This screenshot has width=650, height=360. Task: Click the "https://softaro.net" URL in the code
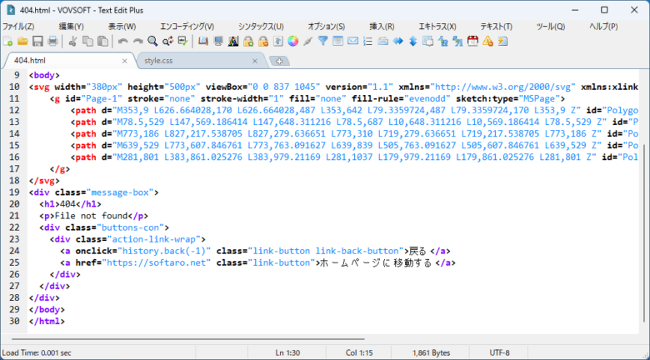[x=157, y=262]
